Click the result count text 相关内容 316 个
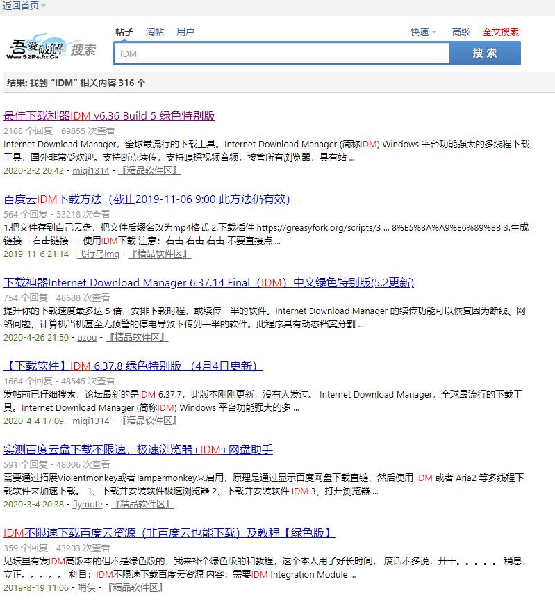The image size is (555, 611). pos(113,83)
